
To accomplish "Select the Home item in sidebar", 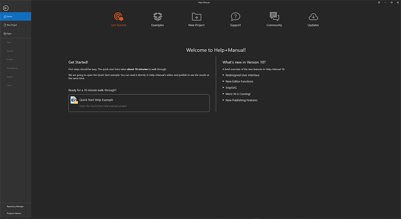I will pyautogui.click(x=16, y=16).
